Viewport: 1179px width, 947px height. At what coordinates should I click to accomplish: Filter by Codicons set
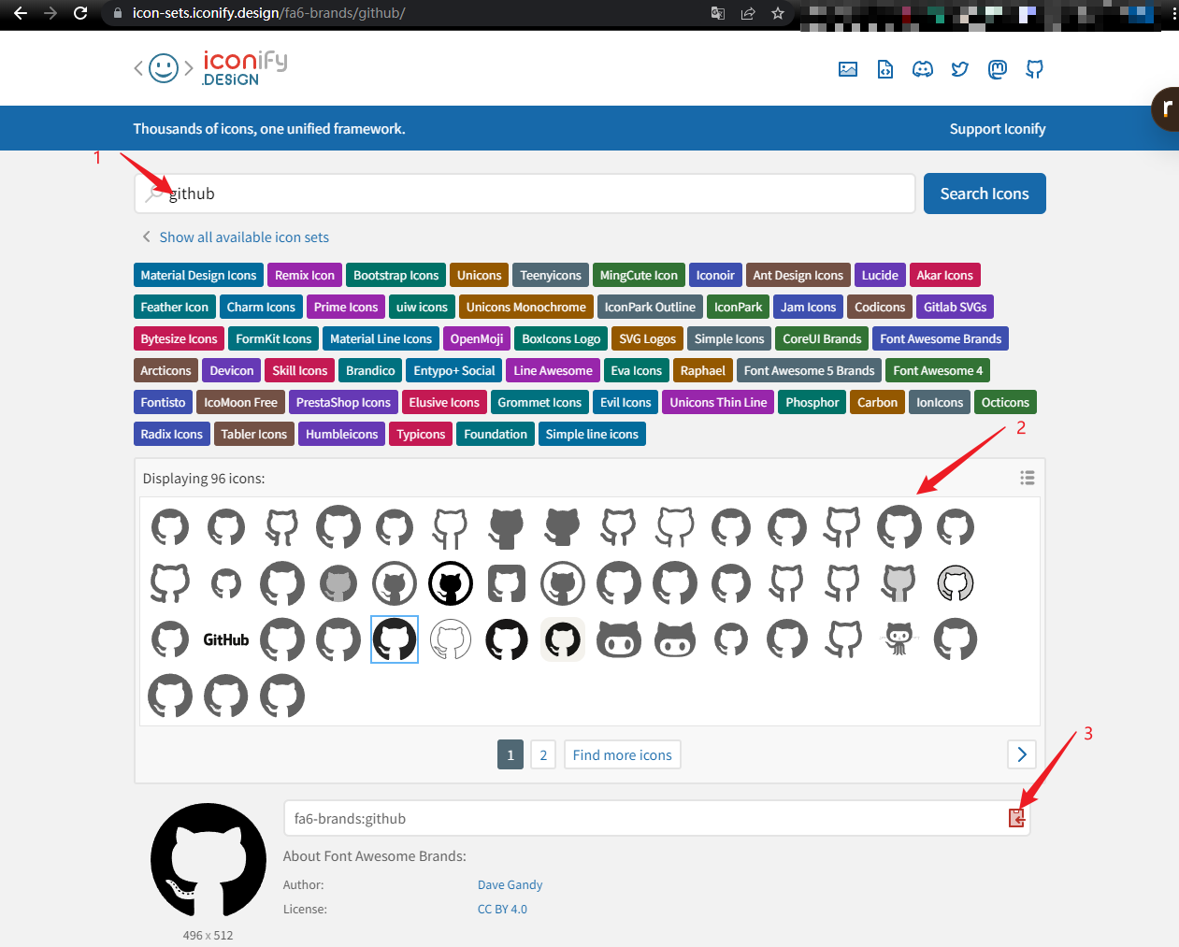coord(880,307)
